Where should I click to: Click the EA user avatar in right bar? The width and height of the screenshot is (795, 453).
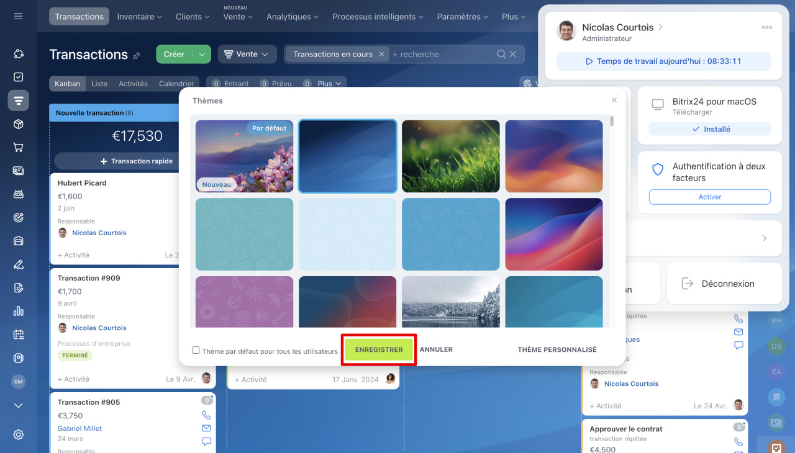776,372
